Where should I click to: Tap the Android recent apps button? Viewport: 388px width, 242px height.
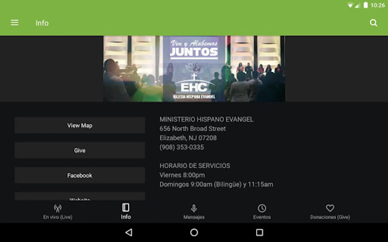tap(259, 232)
